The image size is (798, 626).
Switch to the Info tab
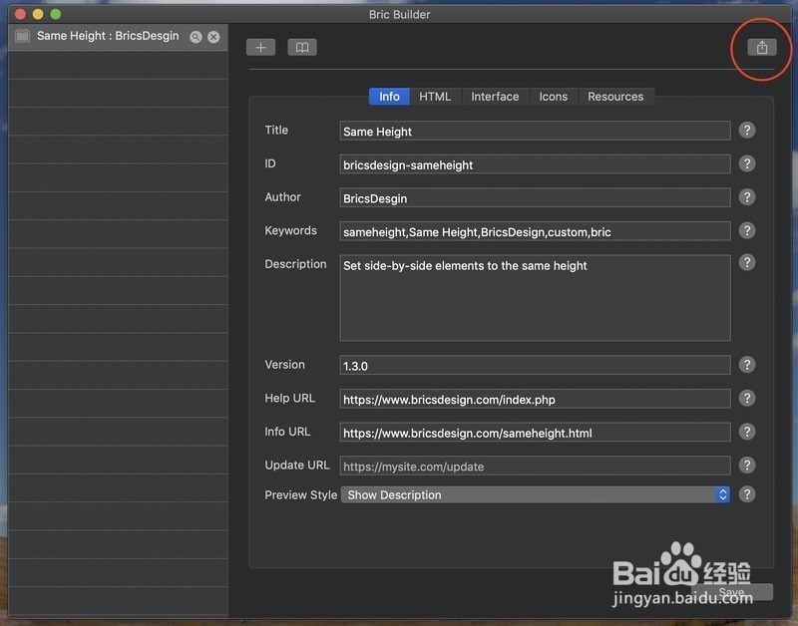click(389, 97)
